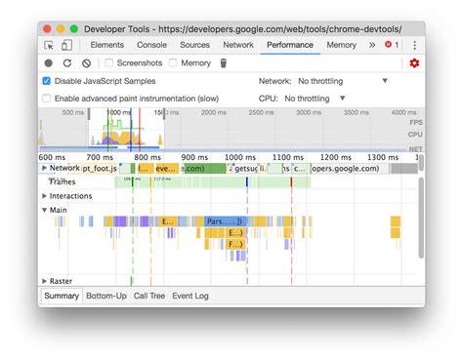Screen dimensions: 463x361
Task: Click the F...) event in the flame chart
Action: (235, 244)
